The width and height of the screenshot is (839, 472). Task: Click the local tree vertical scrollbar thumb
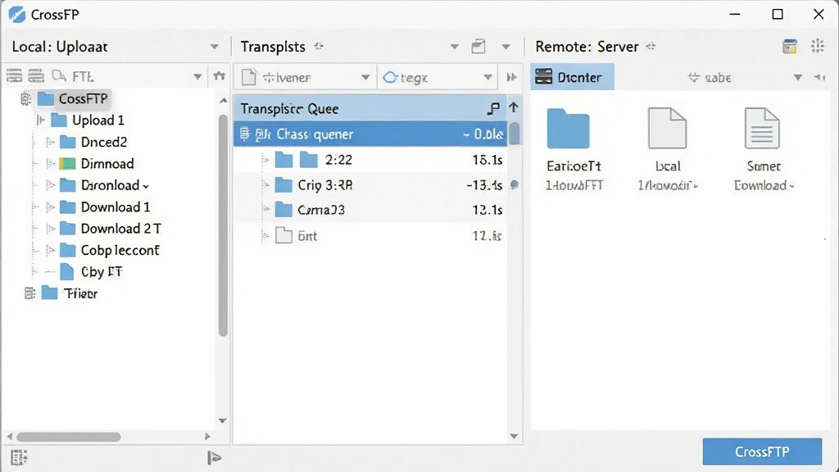coord(223,225)
